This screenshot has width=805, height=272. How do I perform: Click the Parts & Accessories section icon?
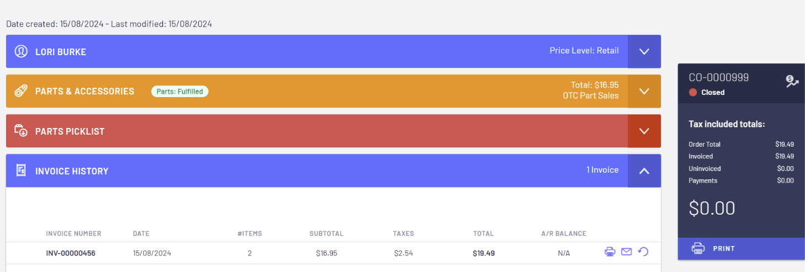[21, 91]
